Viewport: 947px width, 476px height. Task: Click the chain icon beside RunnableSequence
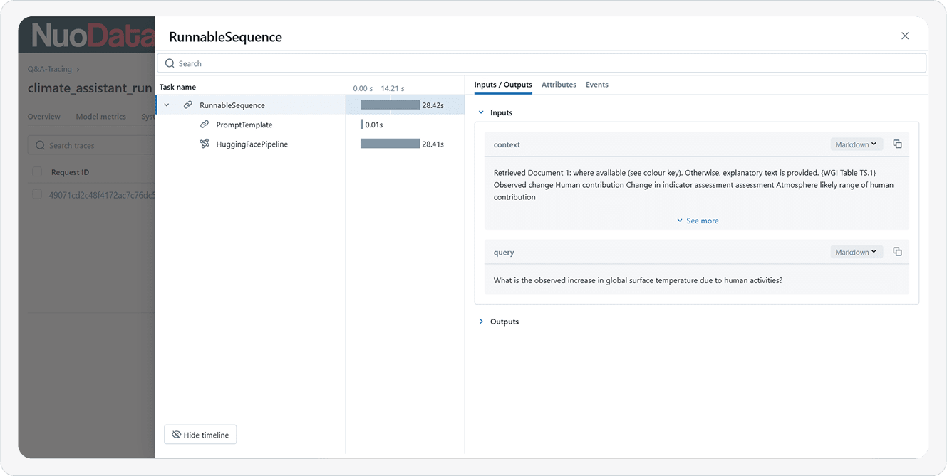tap(188, 105)
